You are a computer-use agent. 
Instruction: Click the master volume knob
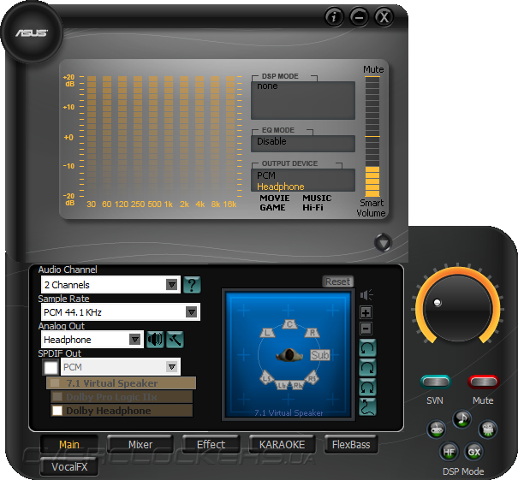coord(457,308)
